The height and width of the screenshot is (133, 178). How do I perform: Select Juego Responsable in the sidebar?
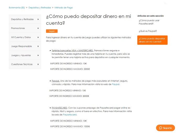click(x=21, y=46)
